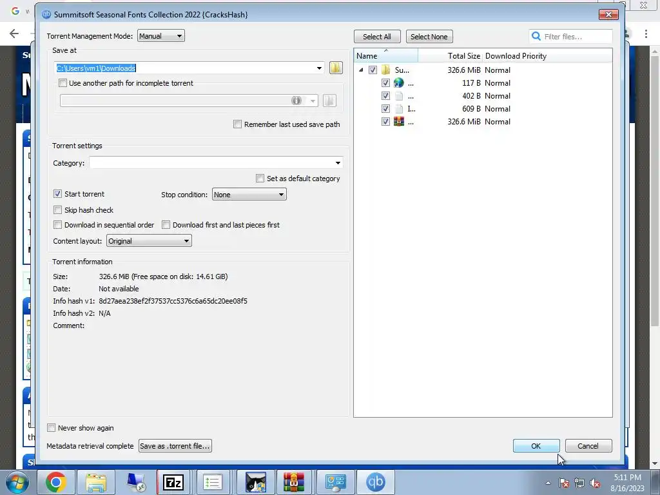The width and height of the screenshot is (660, 495).
Task: Click browser back arrow in Chrome window
Action: point(14,34)
